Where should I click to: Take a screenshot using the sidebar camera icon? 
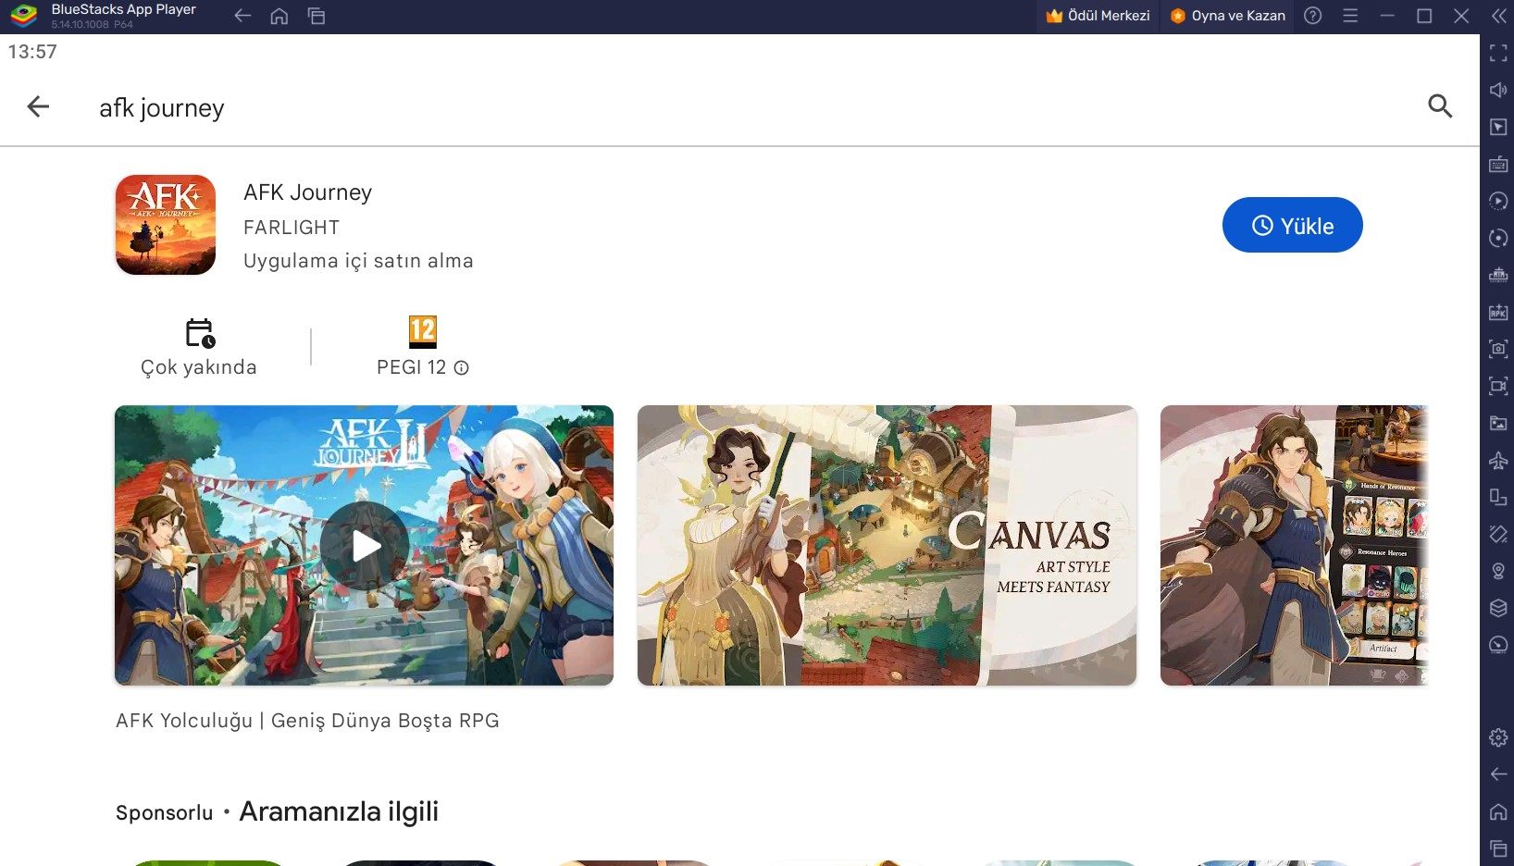(1496, 351)
